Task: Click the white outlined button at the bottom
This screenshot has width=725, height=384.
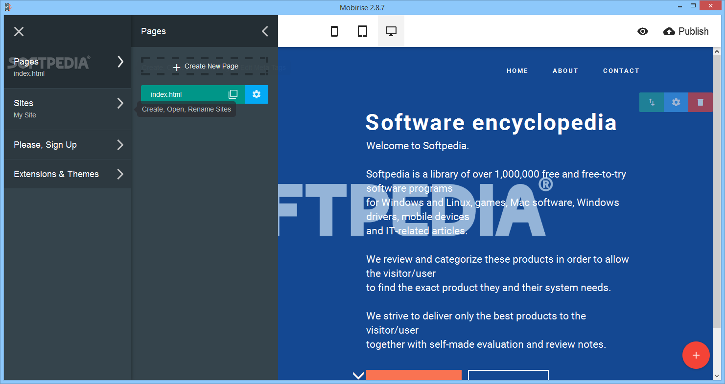Action: coord(508,375)
